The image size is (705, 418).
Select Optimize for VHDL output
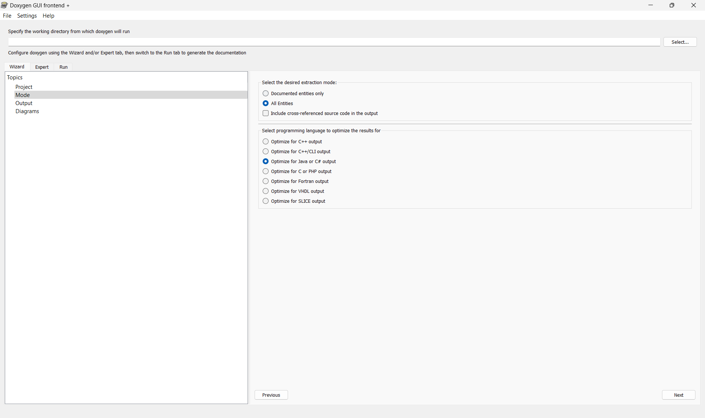point(294,191)
